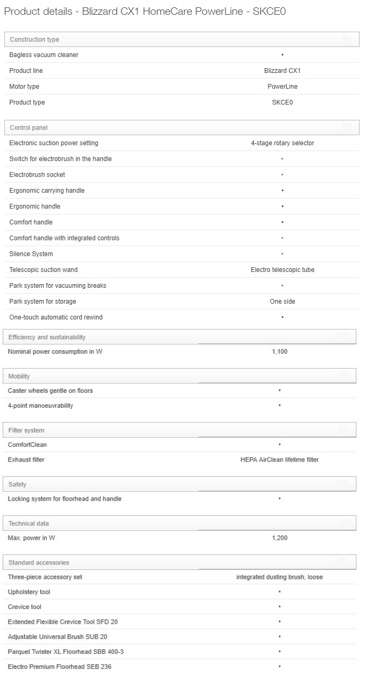Screen dimensions: 368x686
Task: Collapse the Mobility section header
Action: pos(180,376)
